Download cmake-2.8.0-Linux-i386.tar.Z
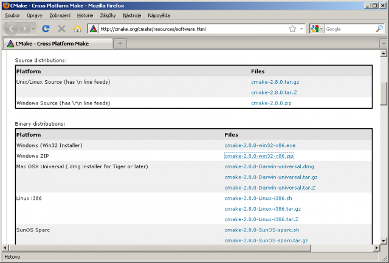This screenshot has width=389, height=263. 261,219
